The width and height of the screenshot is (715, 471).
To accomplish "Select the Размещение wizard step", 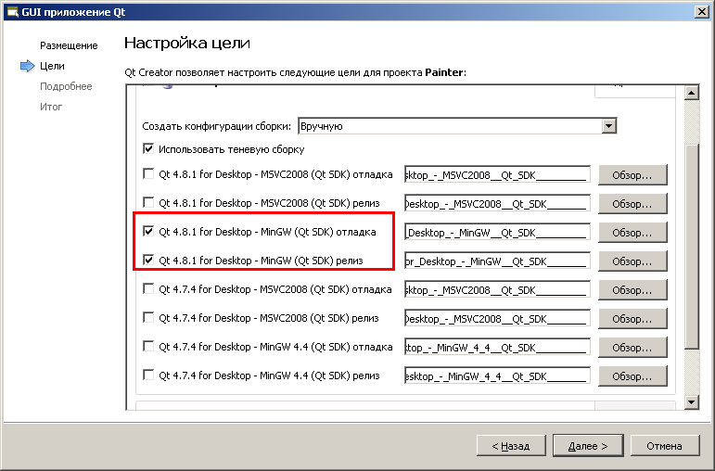I will [69, 45].
